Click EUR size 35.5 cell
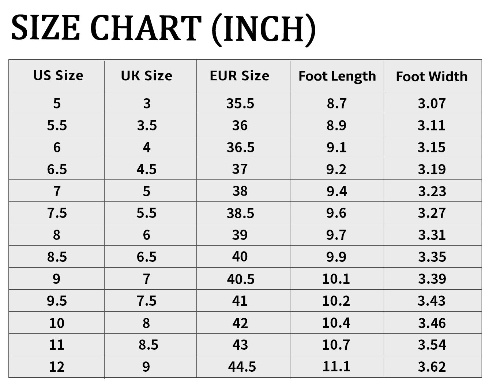The height and width of the screenshot is (386, 489). point(240,103)
